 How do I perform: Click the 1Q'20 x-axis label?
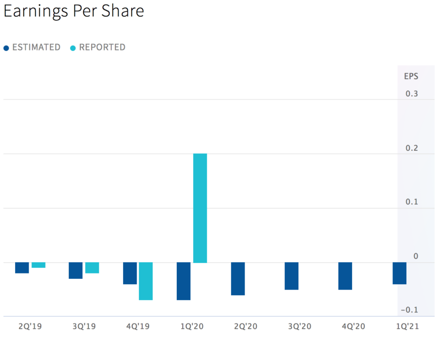(x=192, y=327)
